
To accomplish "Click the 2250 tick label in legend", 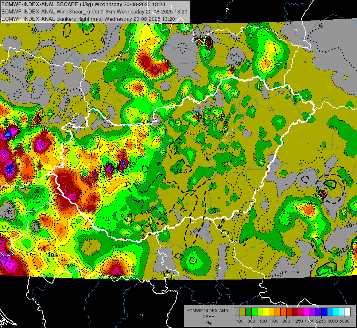I will point(322,321).
